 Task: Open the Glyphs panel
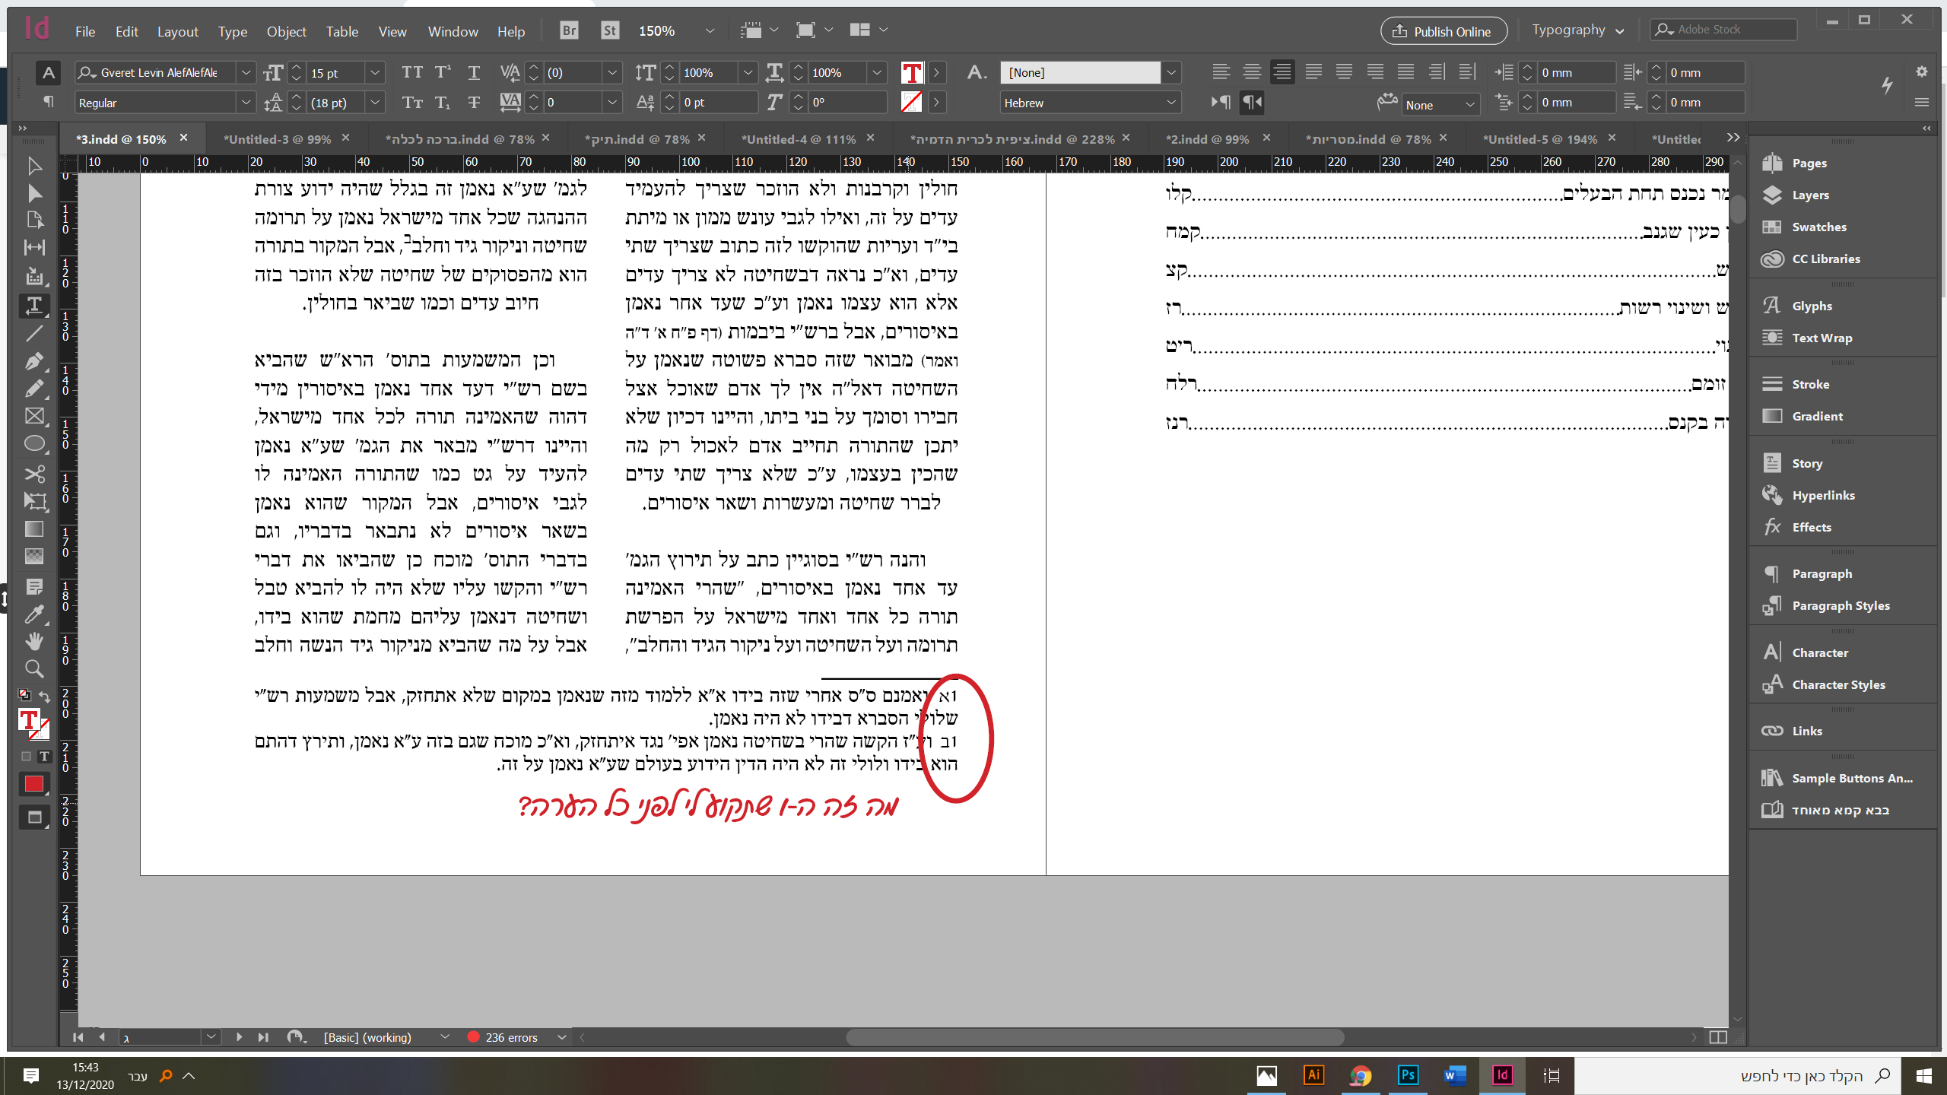1811,306
